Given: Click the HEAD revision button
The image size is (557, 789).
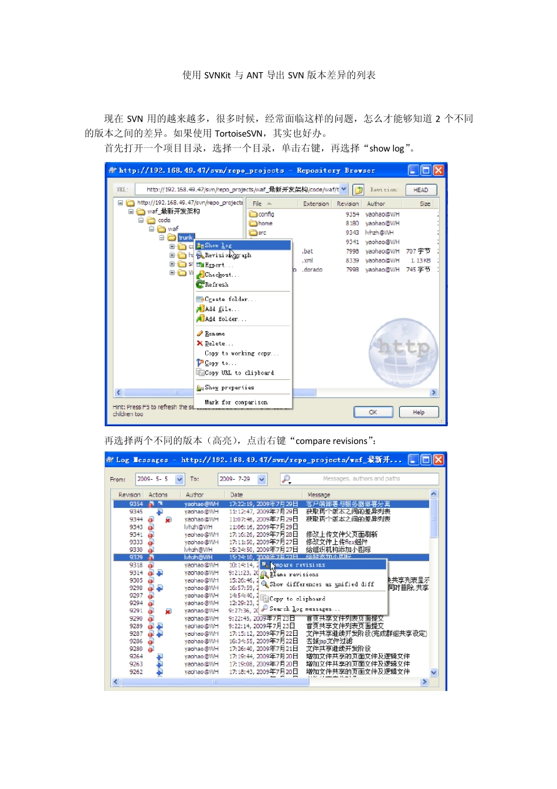Looking at the screenshot, I should (x=420, y=190).
